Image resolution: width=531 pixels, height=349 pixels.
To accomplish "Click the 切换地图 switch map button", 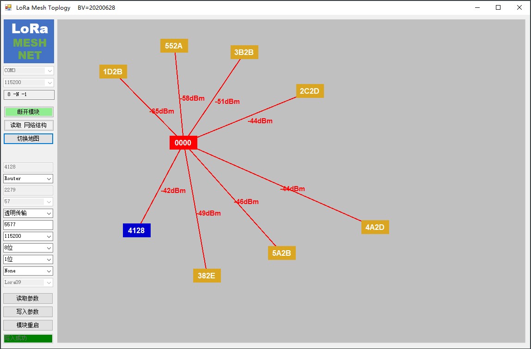I will pyautogui.click(x=29, y=138).
